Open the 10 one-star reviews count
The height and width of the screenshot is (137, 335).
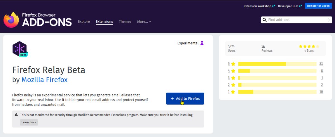point(321,92)
